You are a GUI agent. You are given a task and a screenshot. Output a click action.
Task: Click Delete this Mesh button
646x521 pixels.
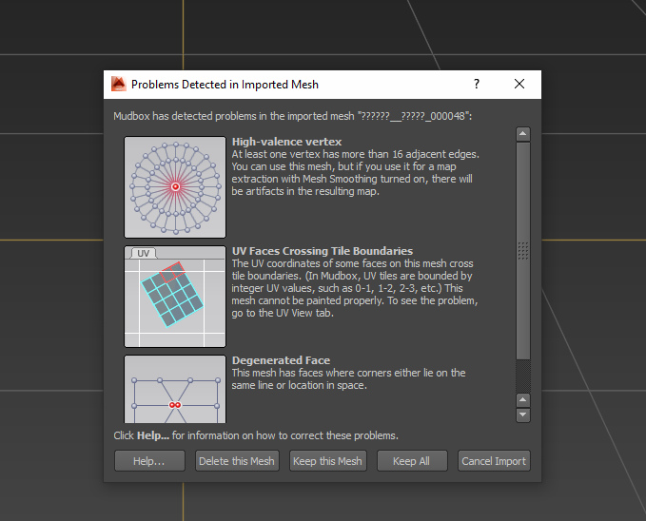[237, 460]
